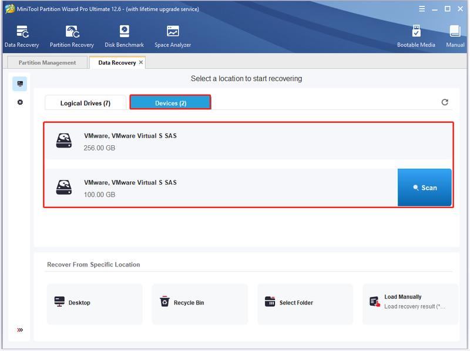Select the Devices (2) tab
Viewport: 470px width, 351px height.
click(x=170, y=103)
